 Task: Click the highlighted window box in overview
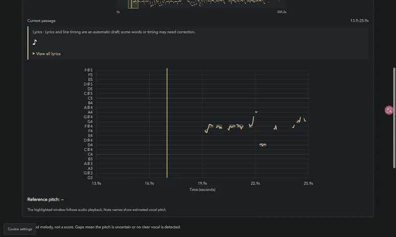pyautogui.click(x=133, y=4)
